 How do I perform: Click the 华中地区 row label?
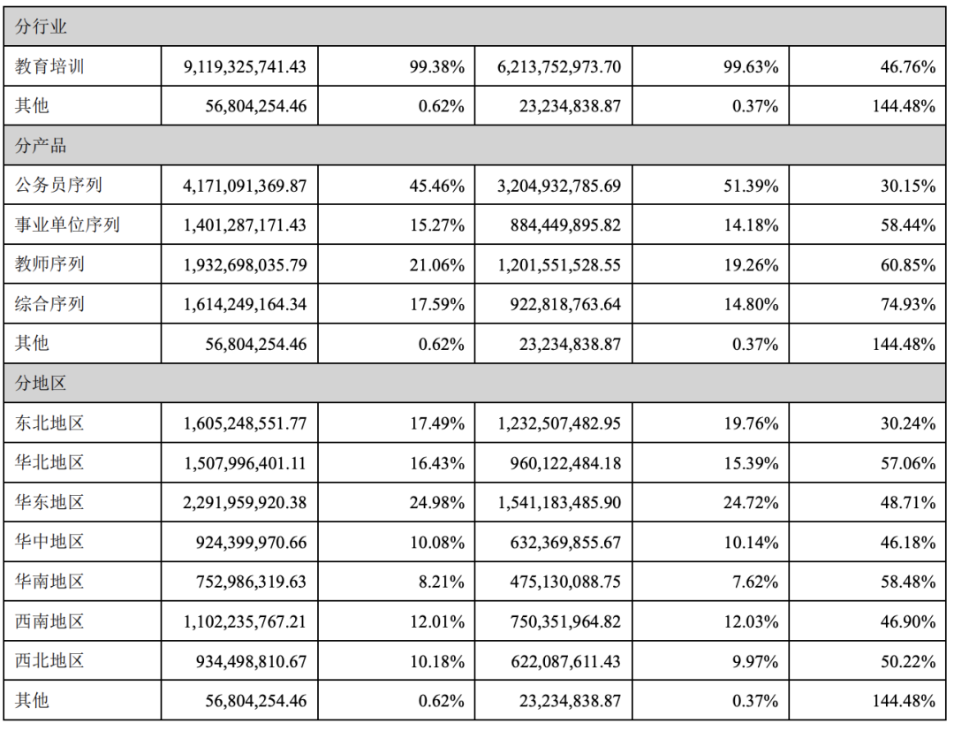50,542
